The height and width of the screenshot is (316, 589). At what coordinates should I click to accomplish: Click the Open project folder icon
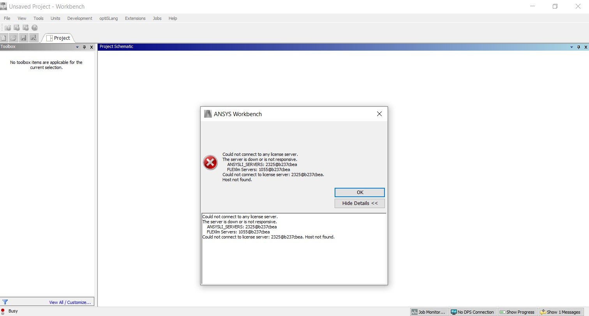point(14,38)
